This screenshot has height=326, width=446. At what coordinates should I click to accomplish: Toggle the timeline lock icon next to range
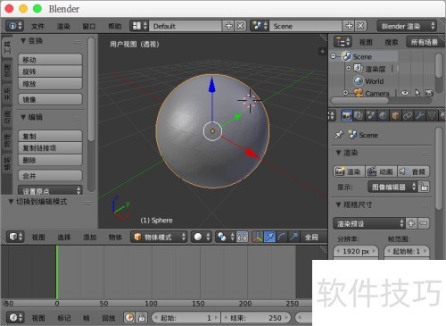[142, 318]
